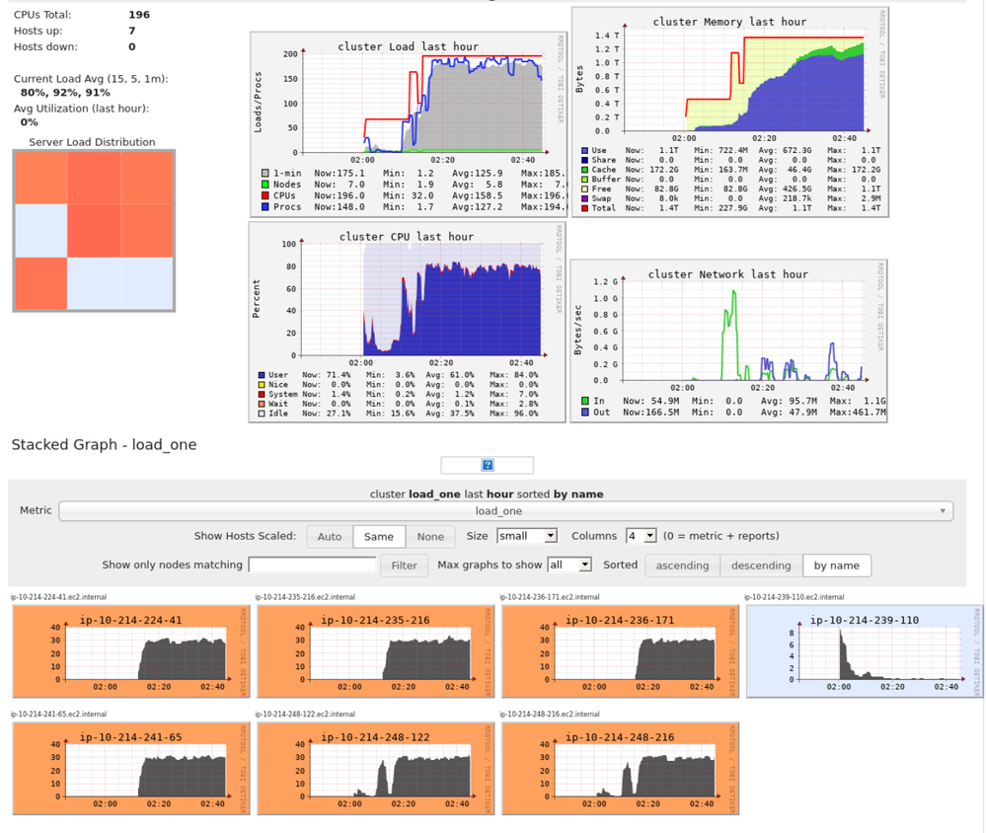Set host scaling to Auto
Viewport: 986px width, 833px height.
coord(330,537)
